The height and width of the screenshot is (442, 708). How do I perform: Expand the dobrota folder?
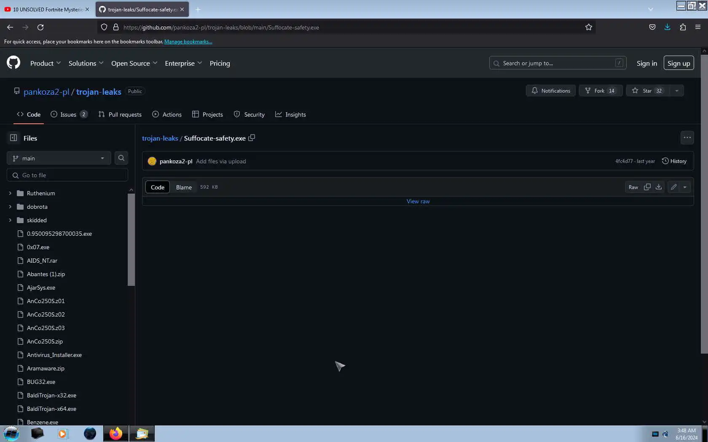[10, 207]
